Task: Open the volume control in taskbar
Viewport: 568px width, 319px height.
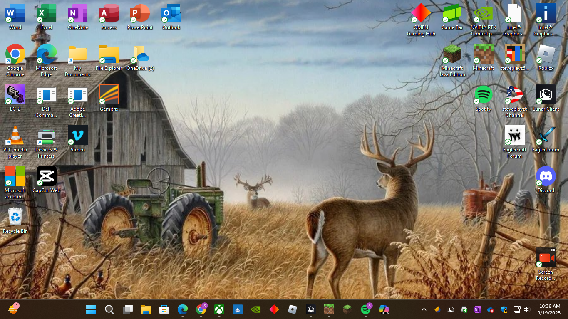Action: point(526,309)
